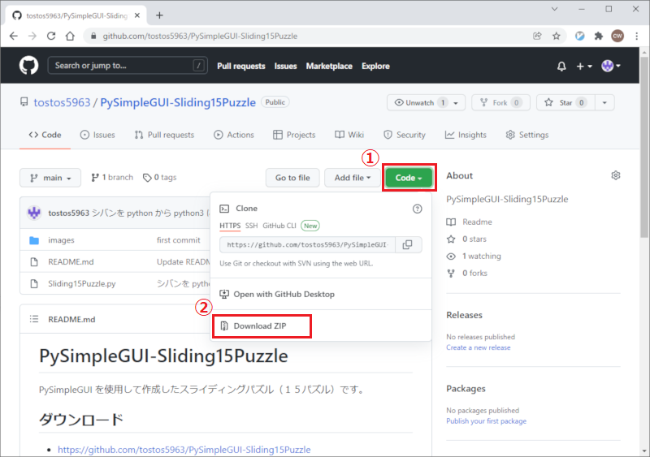Go to Explore

[x=375, y=67]
